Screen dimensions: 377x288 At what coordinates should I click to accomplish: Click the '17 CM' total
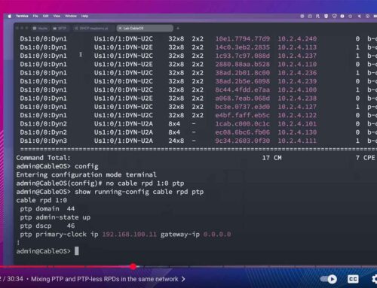[272, 158]
